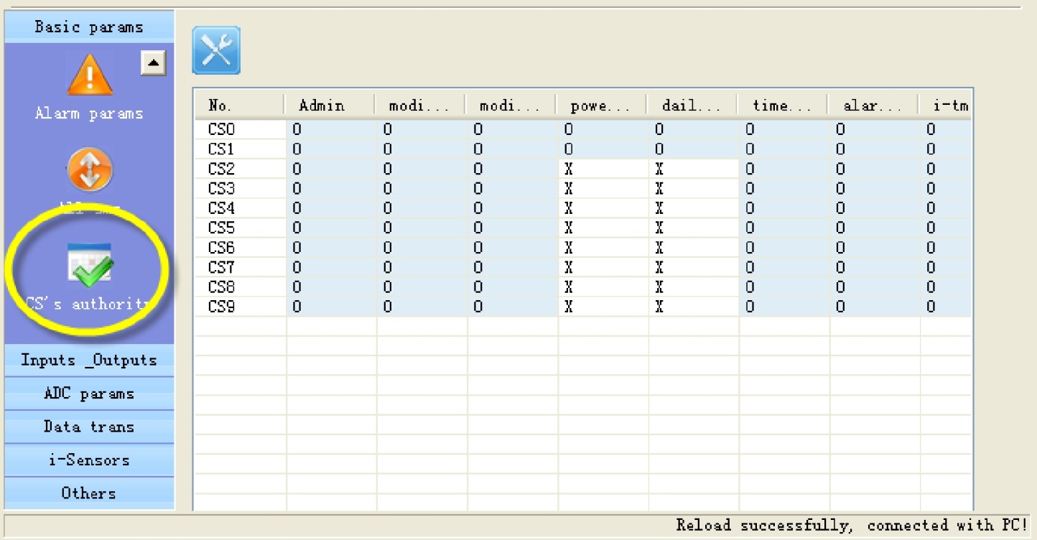The height and width of the screenshot is (540, 1037).
Task: Select the CS7 row label
Action: [222, 268]
